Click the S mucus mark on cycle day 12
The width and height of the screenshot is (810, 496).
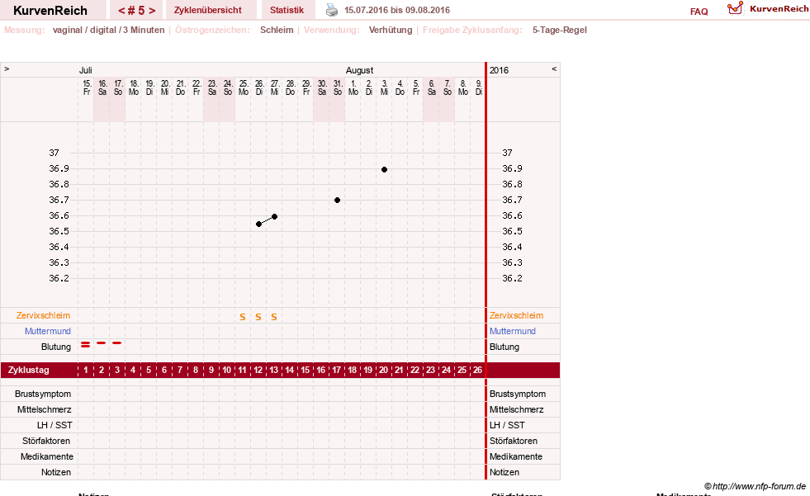[258, 317]
